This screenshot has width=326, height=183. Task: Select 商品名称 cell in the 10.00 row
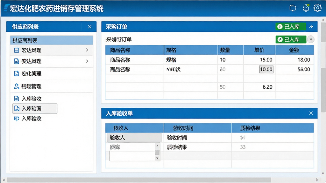coord(135,69)
